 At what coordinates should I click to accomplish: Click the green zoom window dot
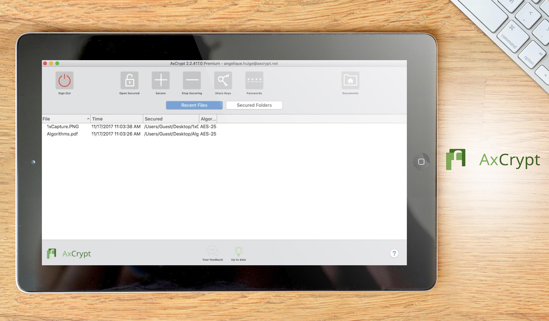point(58,63)
